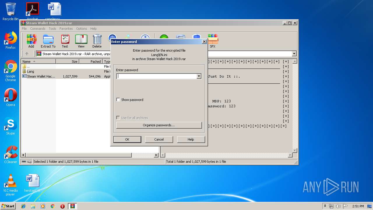Open the Options menu
Viewport: 373px width, 210px height.
point(82,29)
